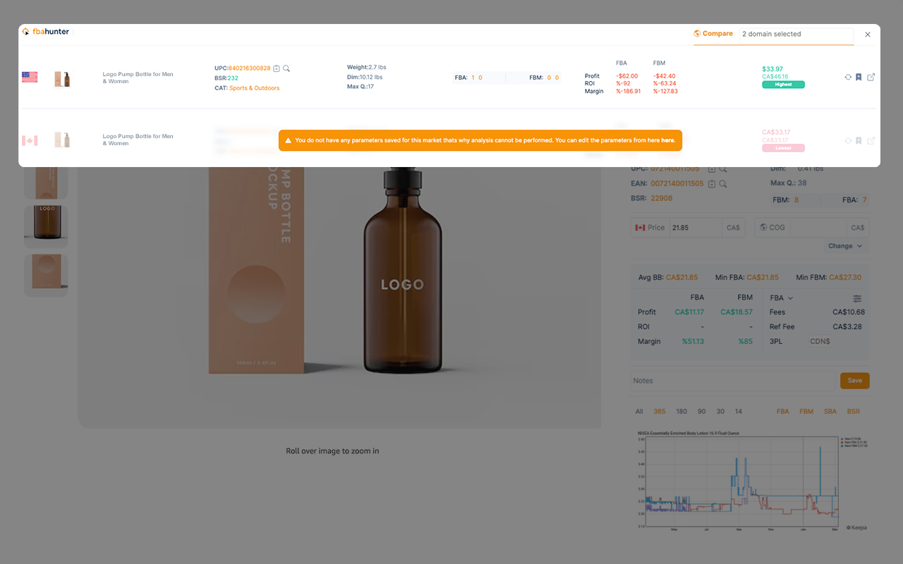Save the product notes
The image size is (903, 564).
[x=854, y=380]
